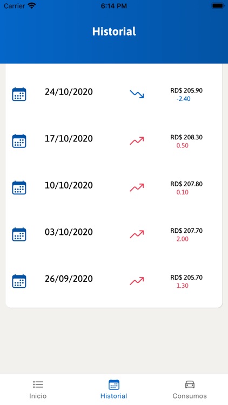Image resolution: width=228 pixels, height=405 pixels.
Task: Tap the calendar icon beside 03/10/2020
Action: pos(19,234)
